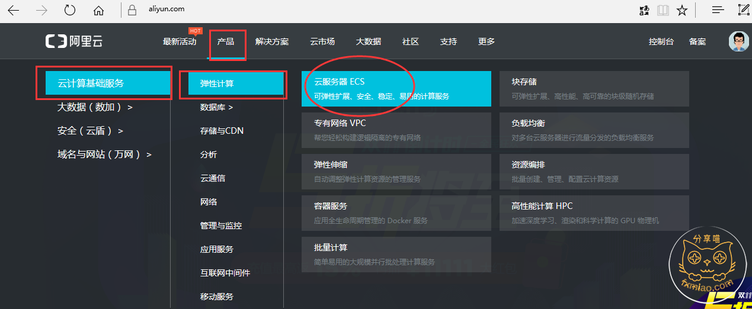Open the 产品 menu
The image size is (752, 309).
pos(226,41)
